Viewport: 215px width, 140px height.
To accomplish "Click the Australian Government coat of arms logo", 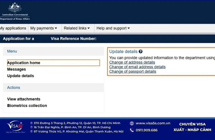I will (x=15, y=8).
